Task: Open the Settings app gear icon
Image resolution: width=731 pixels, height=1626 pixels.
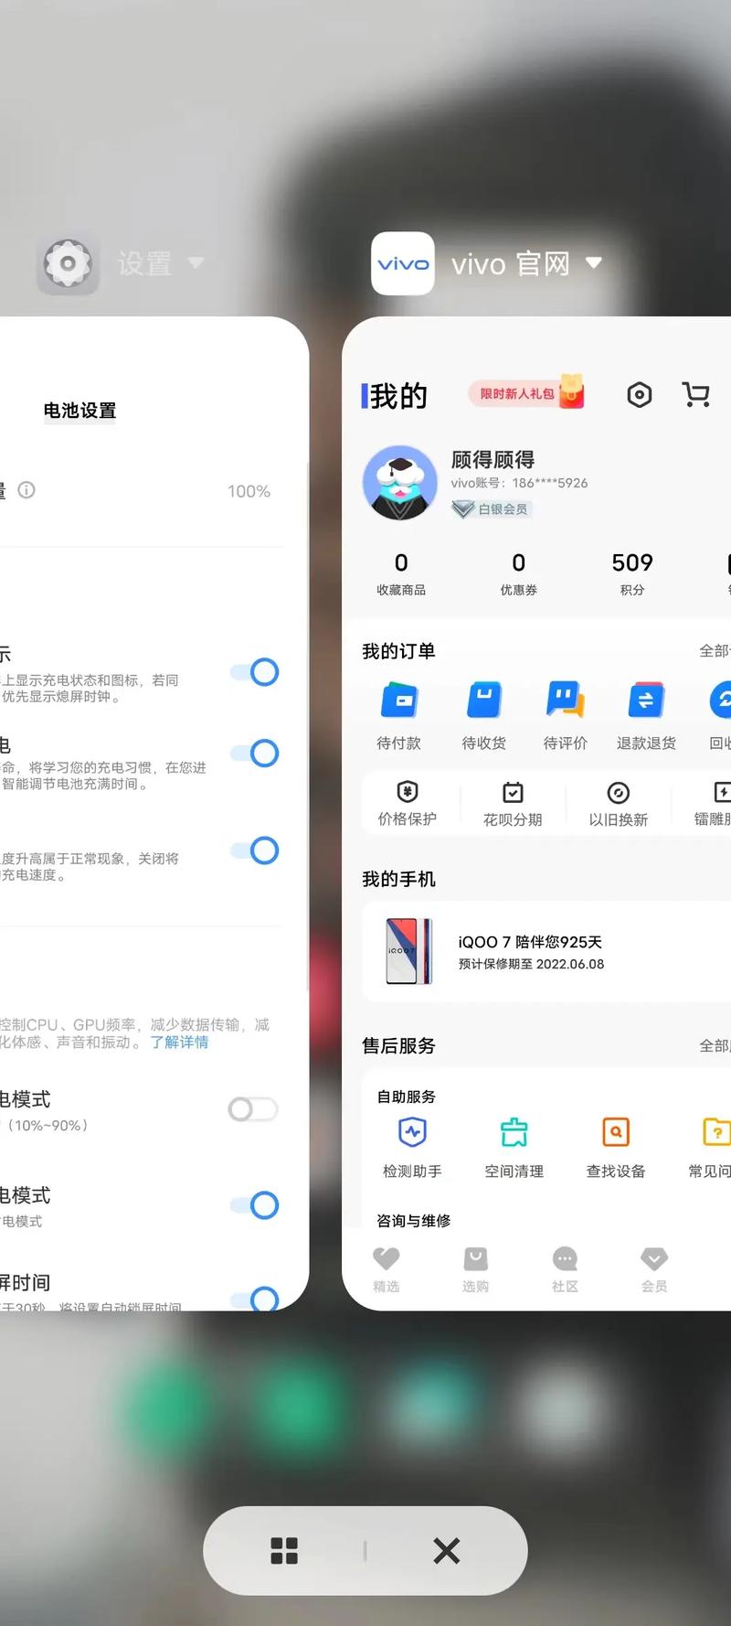Action: (x=68, y=264)
